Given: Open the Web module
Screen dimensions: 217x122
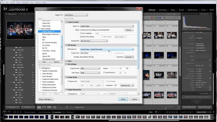Looking at the screenshot, I should click(212, 10).
